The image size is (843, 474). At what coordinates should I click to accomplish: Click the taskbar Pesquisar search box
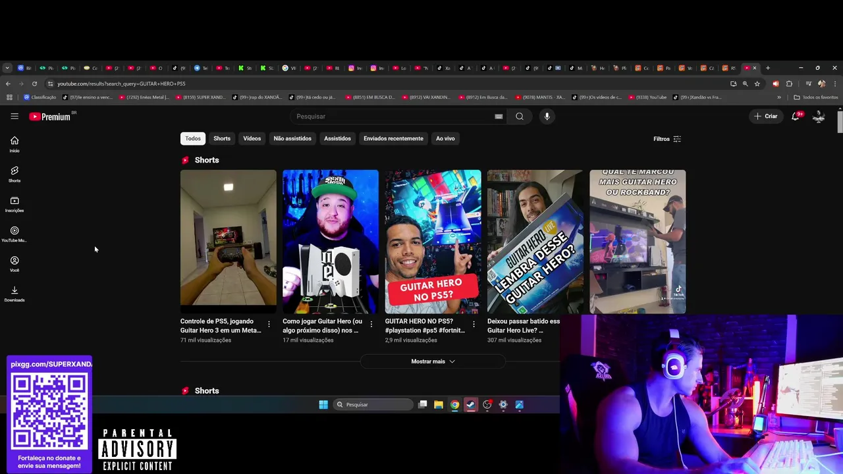click(x=373, y=405)
